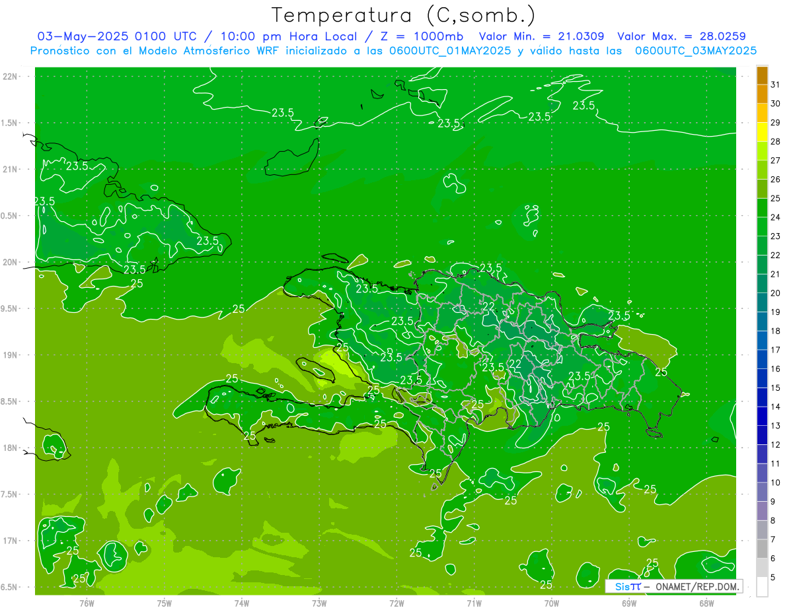
Task: Click the '75W' longitude axis label
Action: click(165, 603)
